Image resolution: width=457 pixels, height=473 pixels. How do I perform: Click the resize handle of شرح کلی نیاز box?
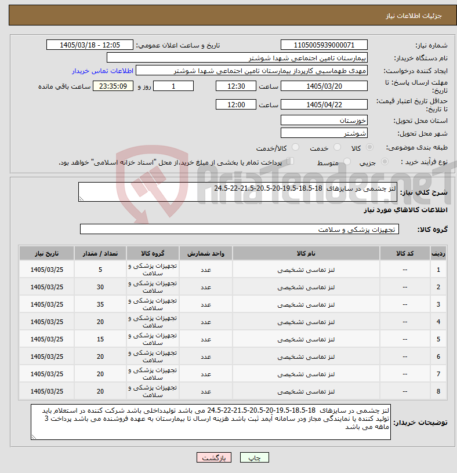[x=81, y=198]
